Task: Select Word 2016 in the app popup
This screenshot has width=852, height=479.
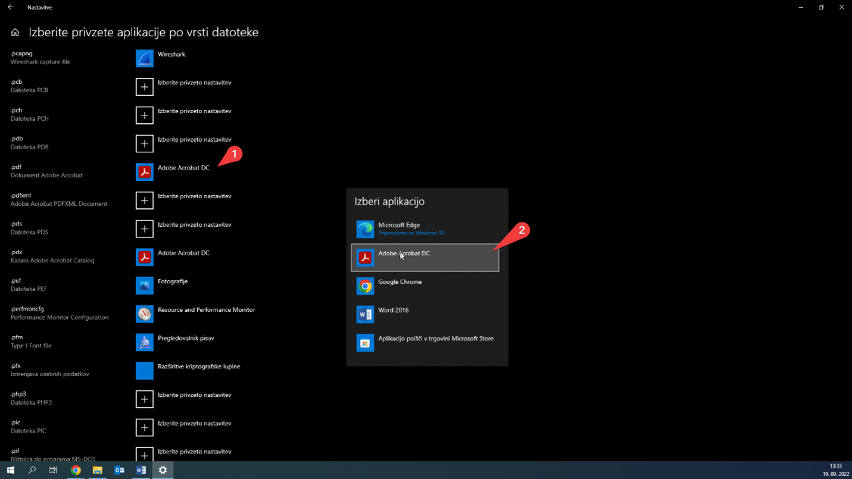Action: pyautogui.click(x=425, y=314)
